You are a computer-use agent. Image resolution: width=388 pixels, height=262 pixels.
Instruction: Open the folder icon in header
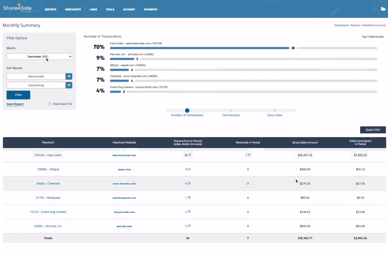[x=383, y=9]
